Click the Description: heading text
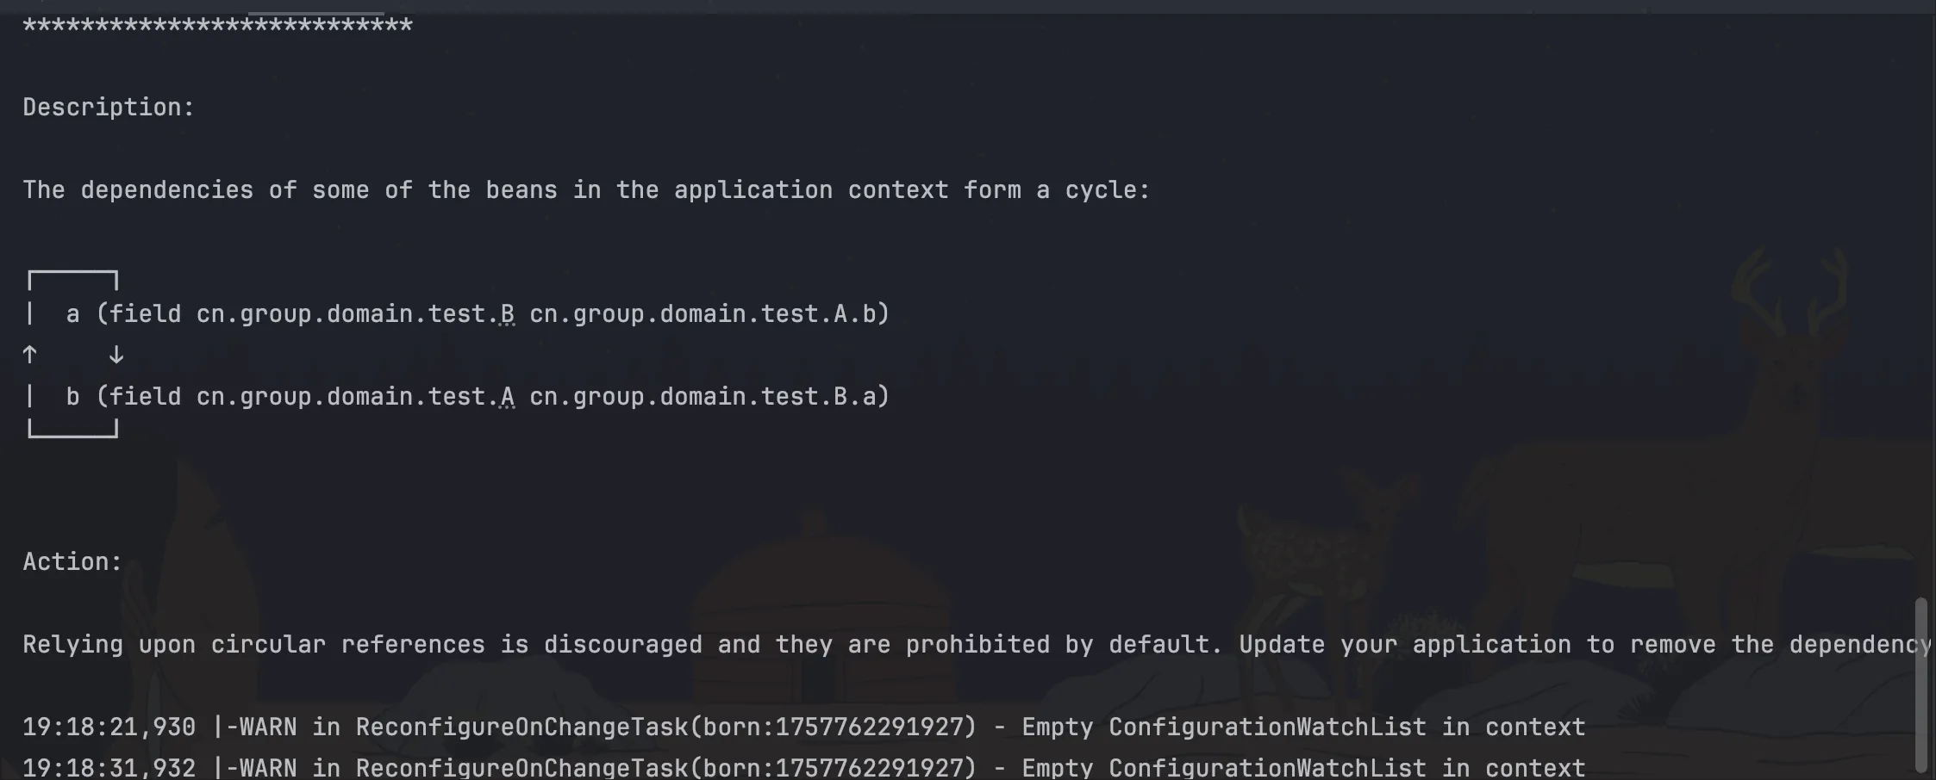 click(x=109, y=108)
